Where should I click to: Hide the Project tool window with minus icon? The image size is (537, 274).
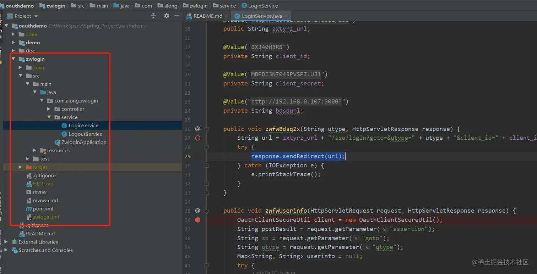(177, 16)
